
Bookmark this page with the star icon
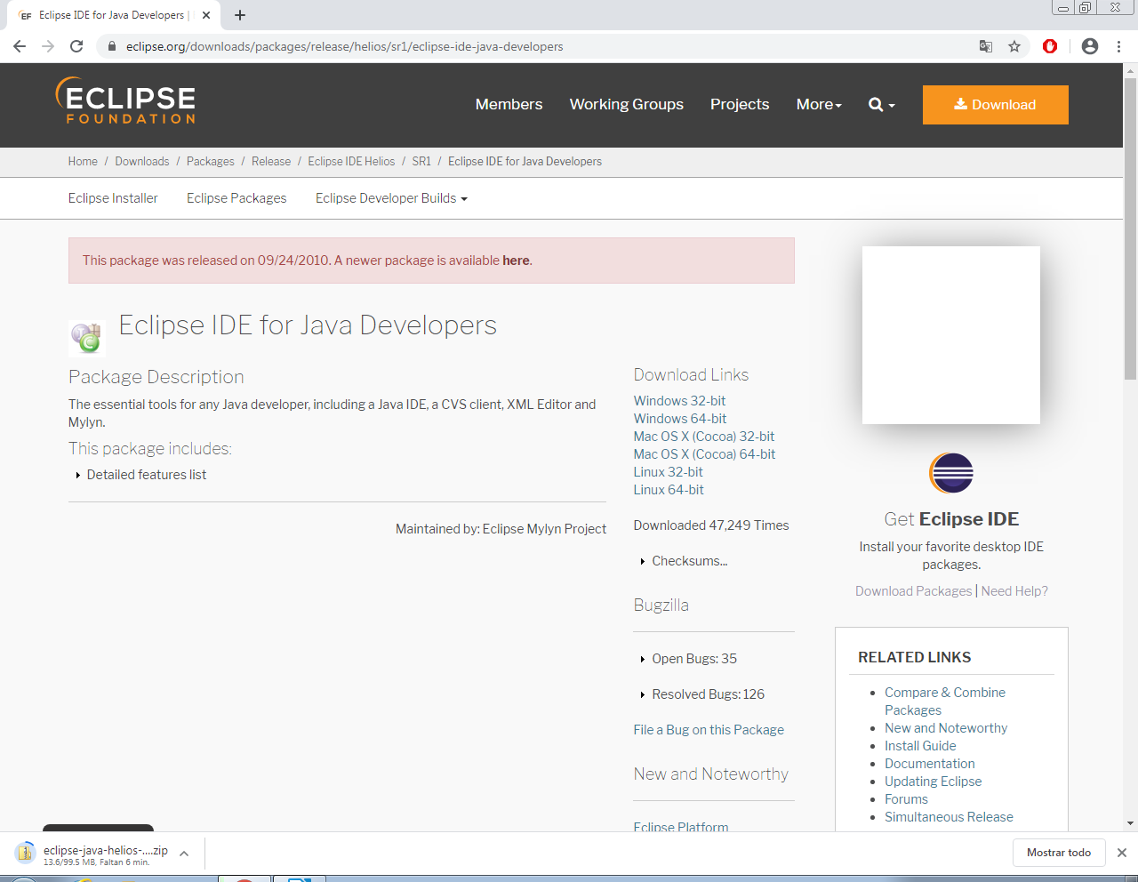coord(1014,46)
